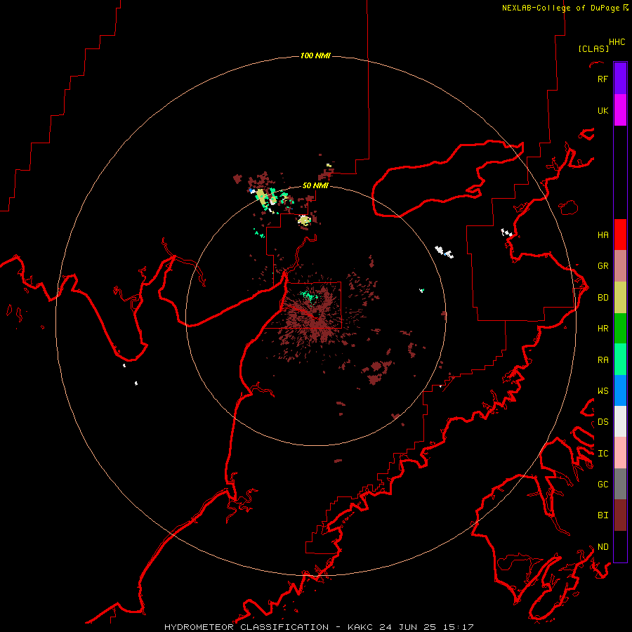Click the HR green legend swatch
This screenshot has width=632, height=632.
[x=620, y=329]
